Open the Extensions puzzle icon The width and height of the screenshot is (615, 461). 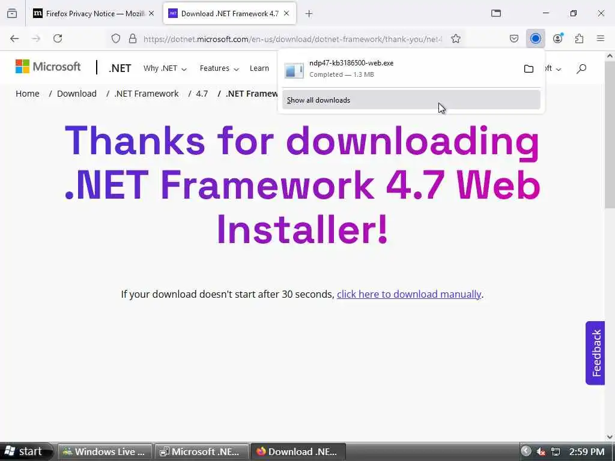(x=579, y=38)
